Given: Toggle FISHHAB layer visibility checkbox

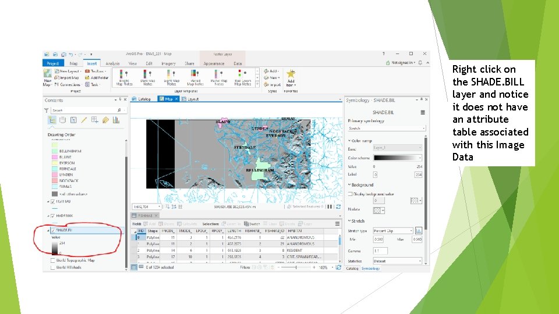Looking at the screenshot, I should 53,202.
